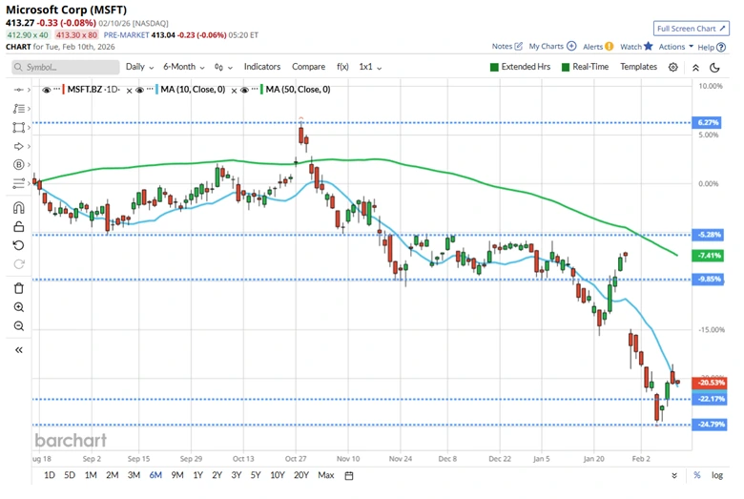
Task: Open the Indicators menu
Action: pos(262,67)
